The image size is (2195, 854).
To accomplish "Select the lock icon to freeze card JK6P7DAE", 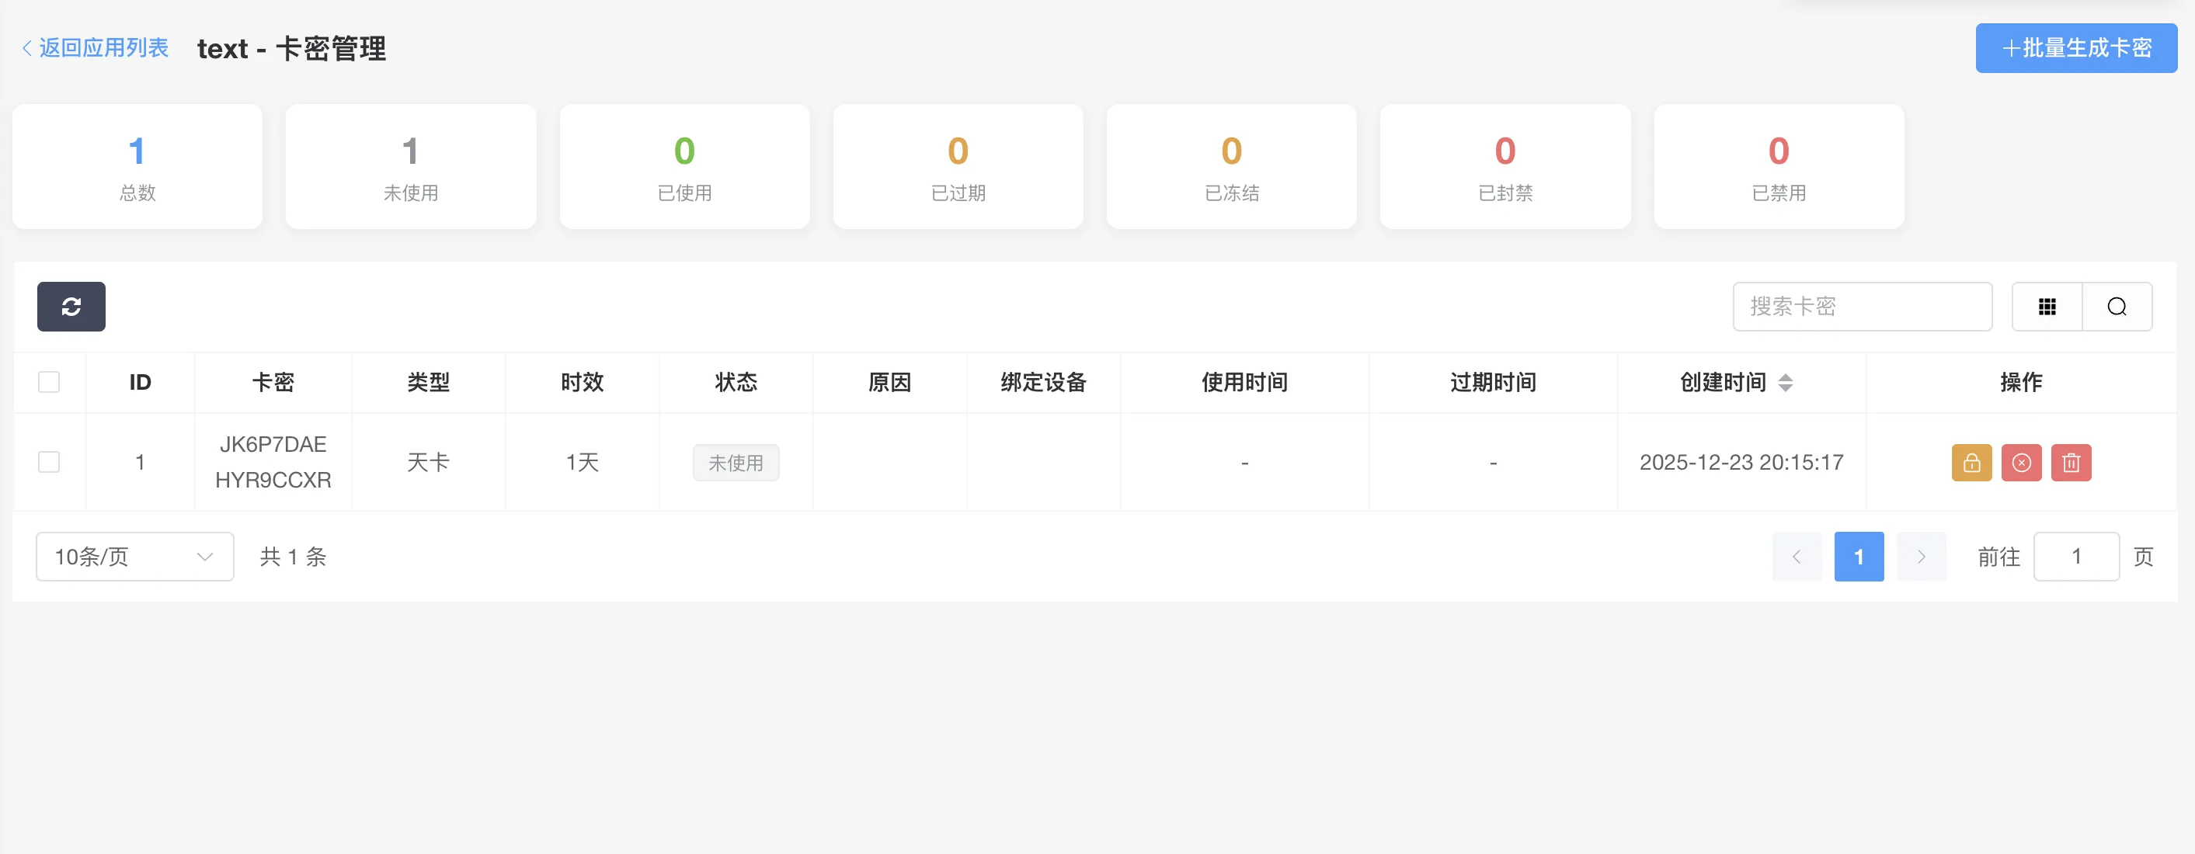I will pyautogui.click(x=1971, y=463).
